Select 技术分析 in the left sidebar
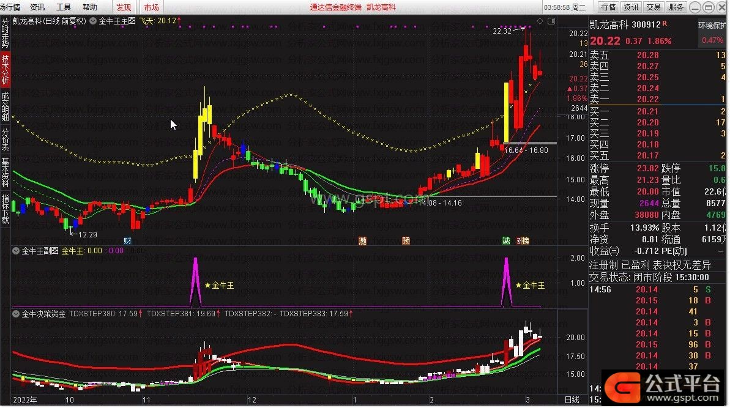 tap(5, 69)
